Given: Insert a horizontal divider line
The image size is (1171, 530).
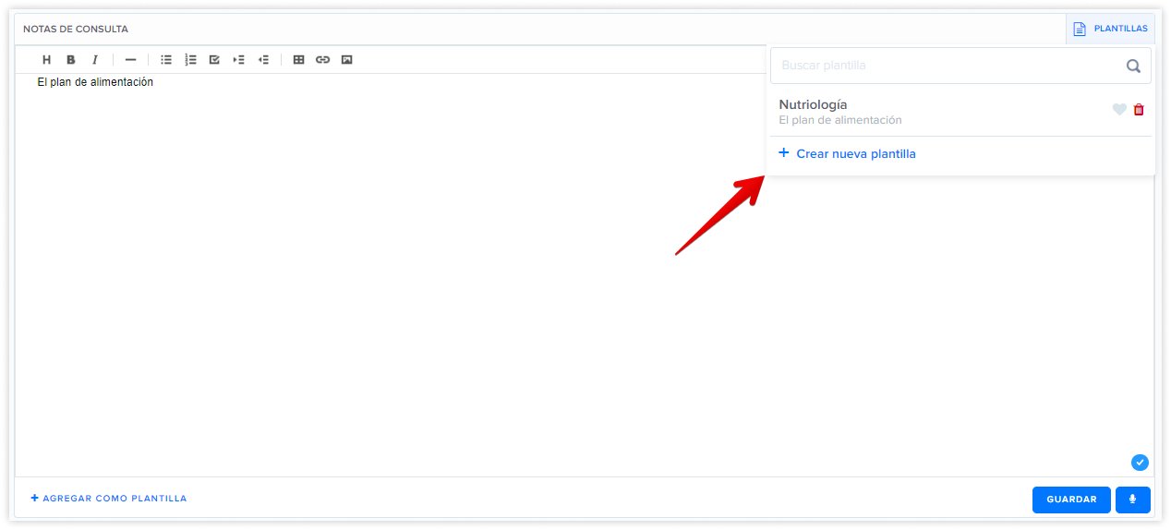Looking at the screenshot, I should (x=130, y=60).
